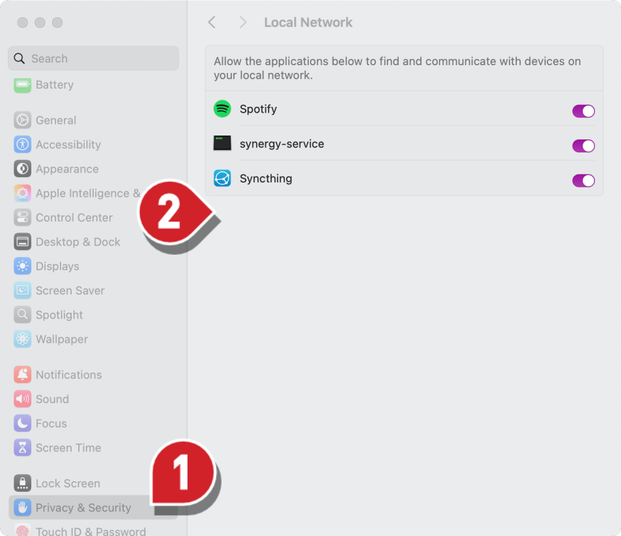This screenshot has height=536, width=621.
Task: Select Screen Time in sidebar
Action: [x=68, y=448]
